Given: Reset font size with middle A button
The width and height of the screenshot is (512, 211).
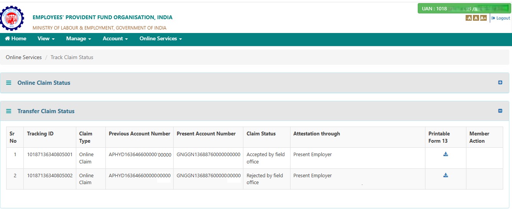Looking at the screenshot, I should click(476, 18).
